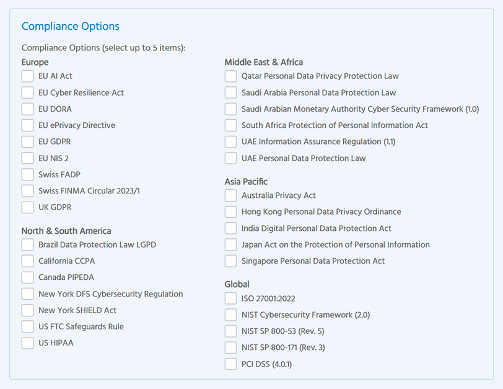Tick the California CCPA checkbox
Viewport: 503px width, 389px height.
click(27, 261)
